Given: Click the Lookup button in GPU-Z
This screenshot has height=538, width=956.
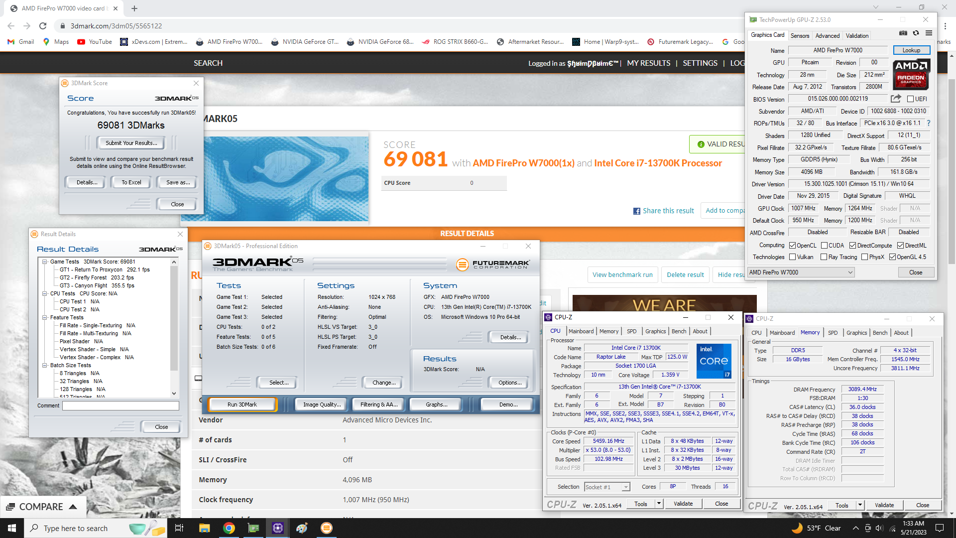Looking at the screenshot, I should [x=911, y=50].
